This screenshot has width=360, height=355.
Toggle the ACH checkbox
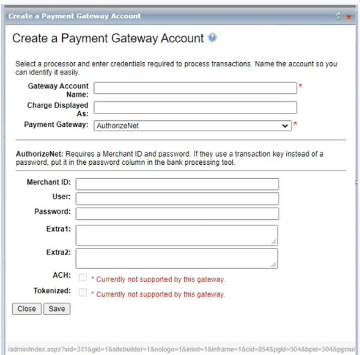[83, 277]
